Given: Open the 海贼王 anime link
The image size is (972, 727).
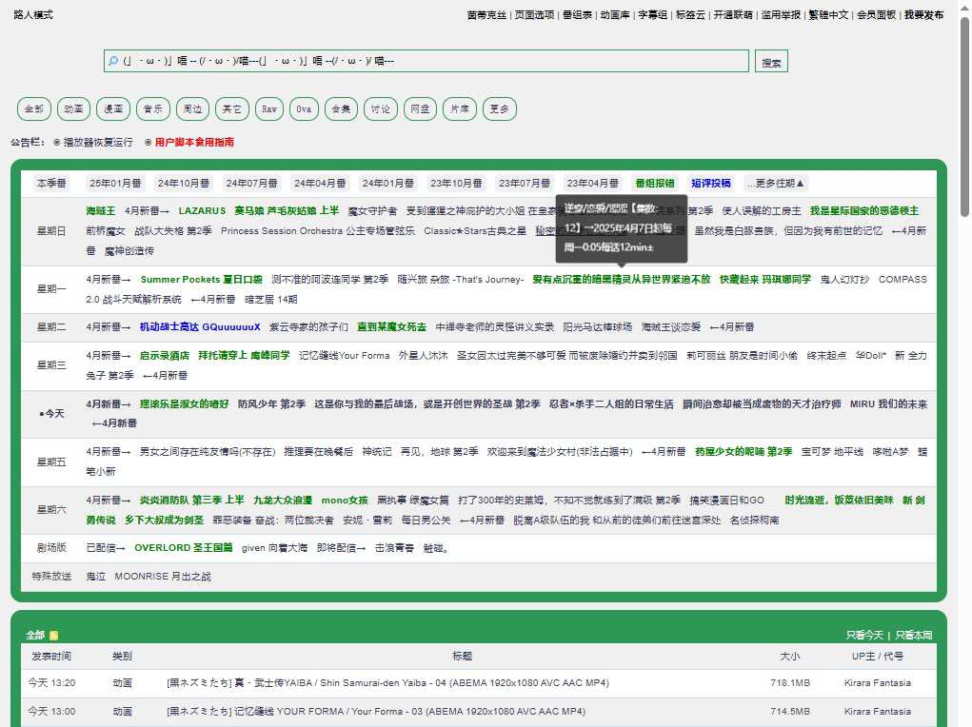Looking at the screenshot, I should tap(100, 211).
